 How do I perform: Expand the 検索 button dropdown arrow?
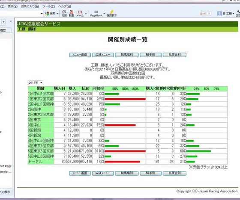[x=57, y=14]
